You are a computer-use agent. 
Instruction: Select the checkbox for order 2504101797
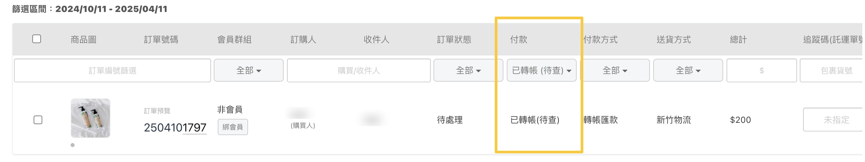click(38, 120)
